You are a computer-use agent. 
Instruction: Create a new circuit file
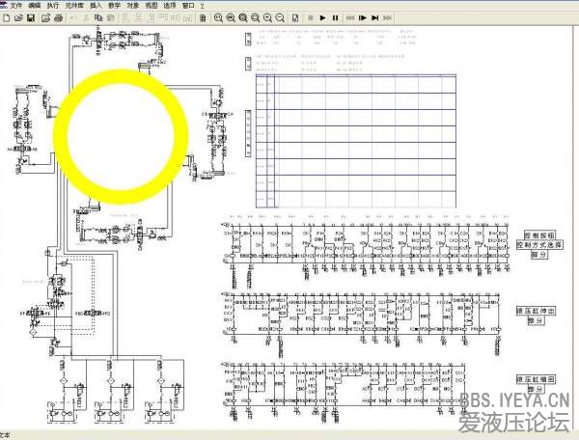(6, 17)
